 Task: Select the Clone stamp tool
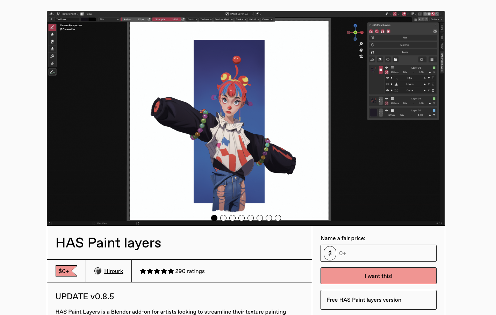(x=52, y=49)
